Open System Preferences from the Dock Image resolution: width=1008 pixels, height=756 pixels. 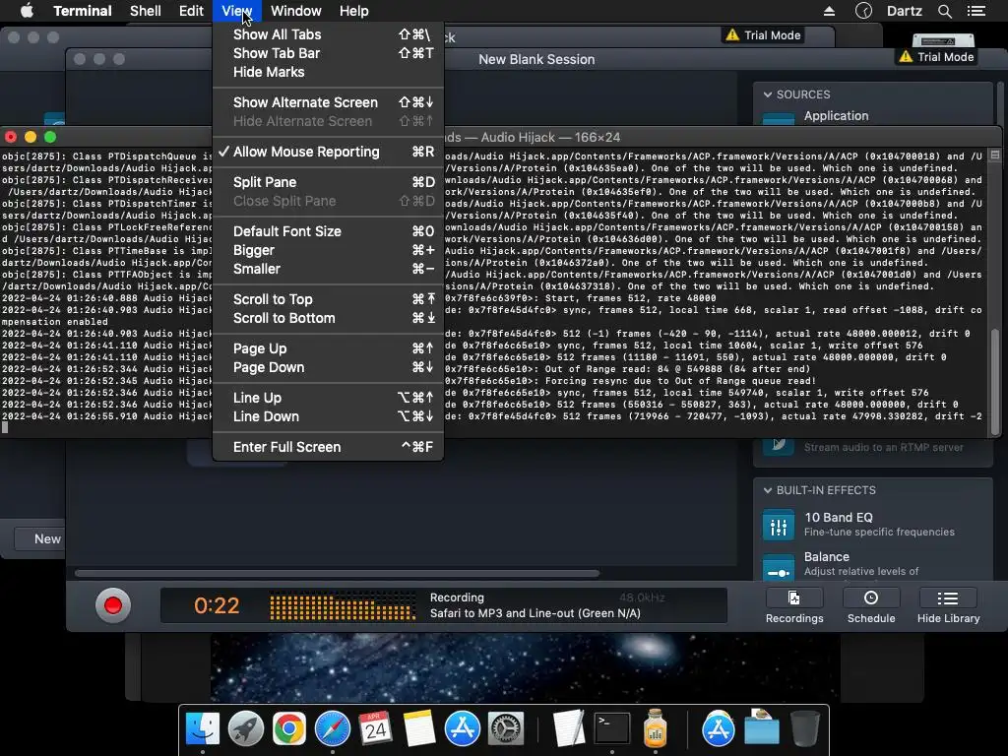506,728
